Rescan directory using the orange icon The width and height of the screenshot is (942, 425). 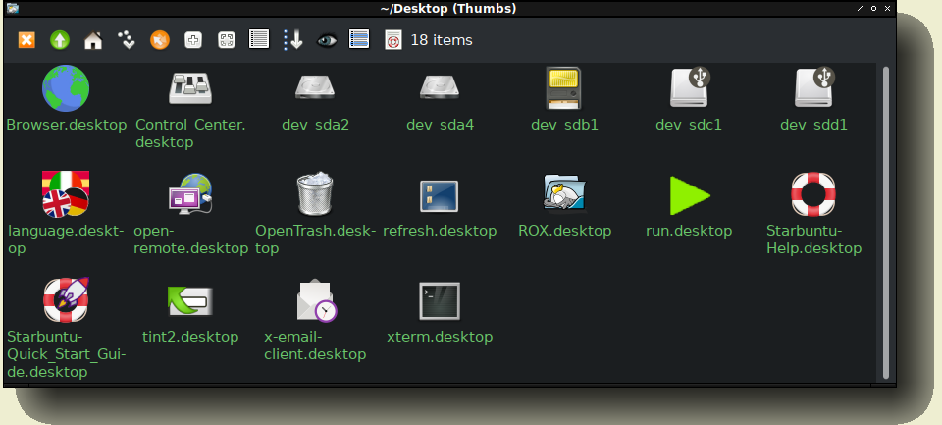click(x=160, y=40)
